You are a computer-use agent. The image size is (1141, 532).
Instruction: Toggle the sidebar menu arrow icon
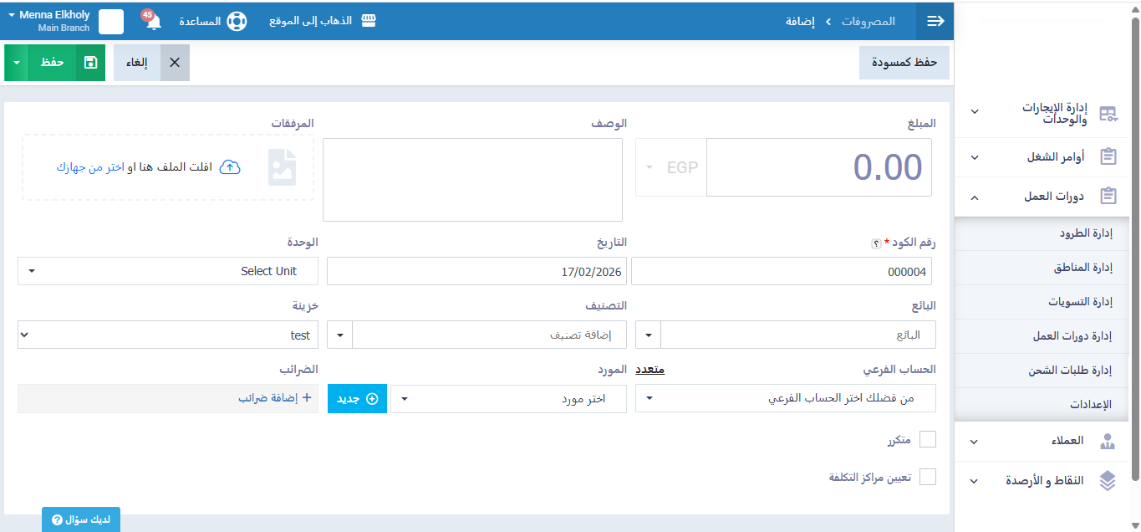click(935, 21)
